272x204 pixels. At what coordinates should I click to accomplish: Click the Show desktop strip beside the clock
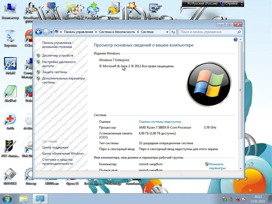[x=270, y=199]
